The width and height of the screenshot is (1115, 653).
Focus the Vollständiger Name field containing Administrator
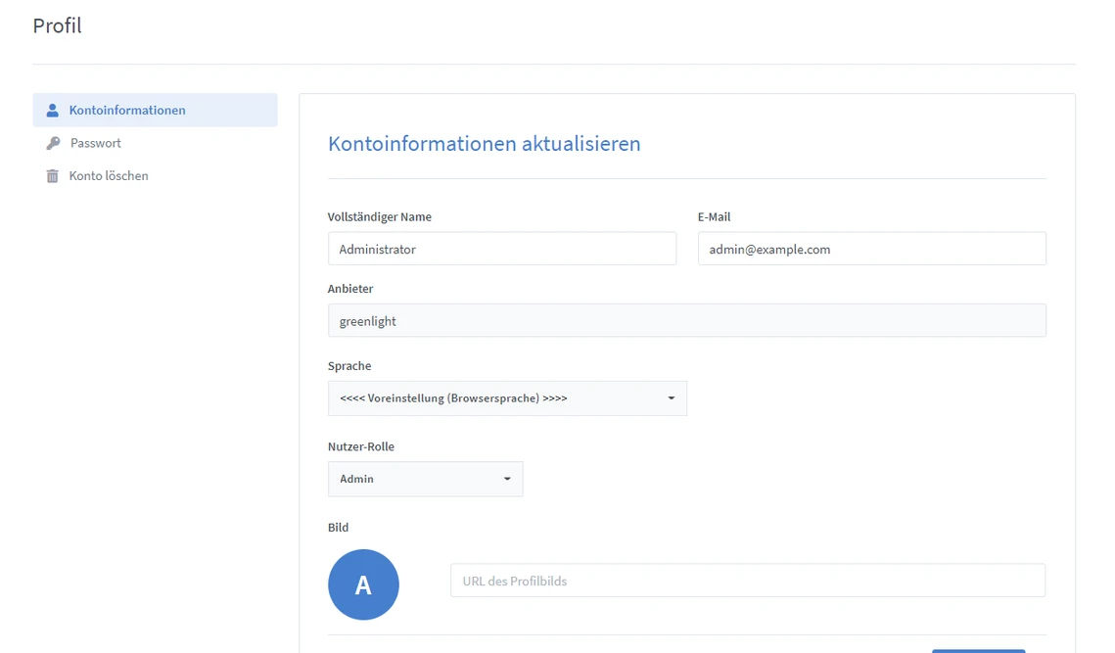point(501,249)
